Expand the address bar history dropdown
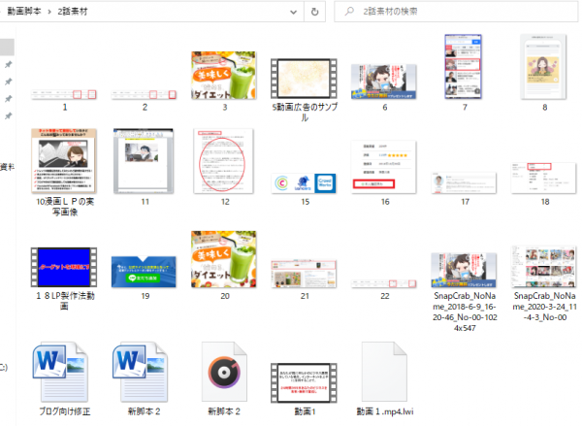 (x=291, y=11)
